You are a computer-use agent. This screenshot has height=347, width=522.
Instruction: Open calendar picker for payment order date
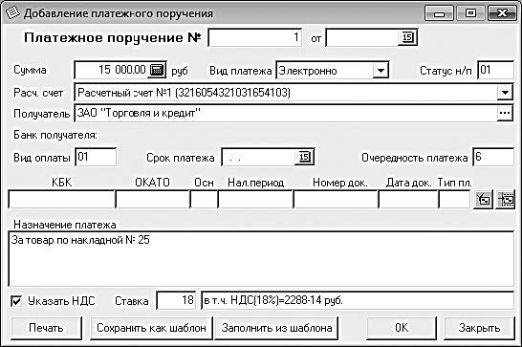tap(407, 37)
